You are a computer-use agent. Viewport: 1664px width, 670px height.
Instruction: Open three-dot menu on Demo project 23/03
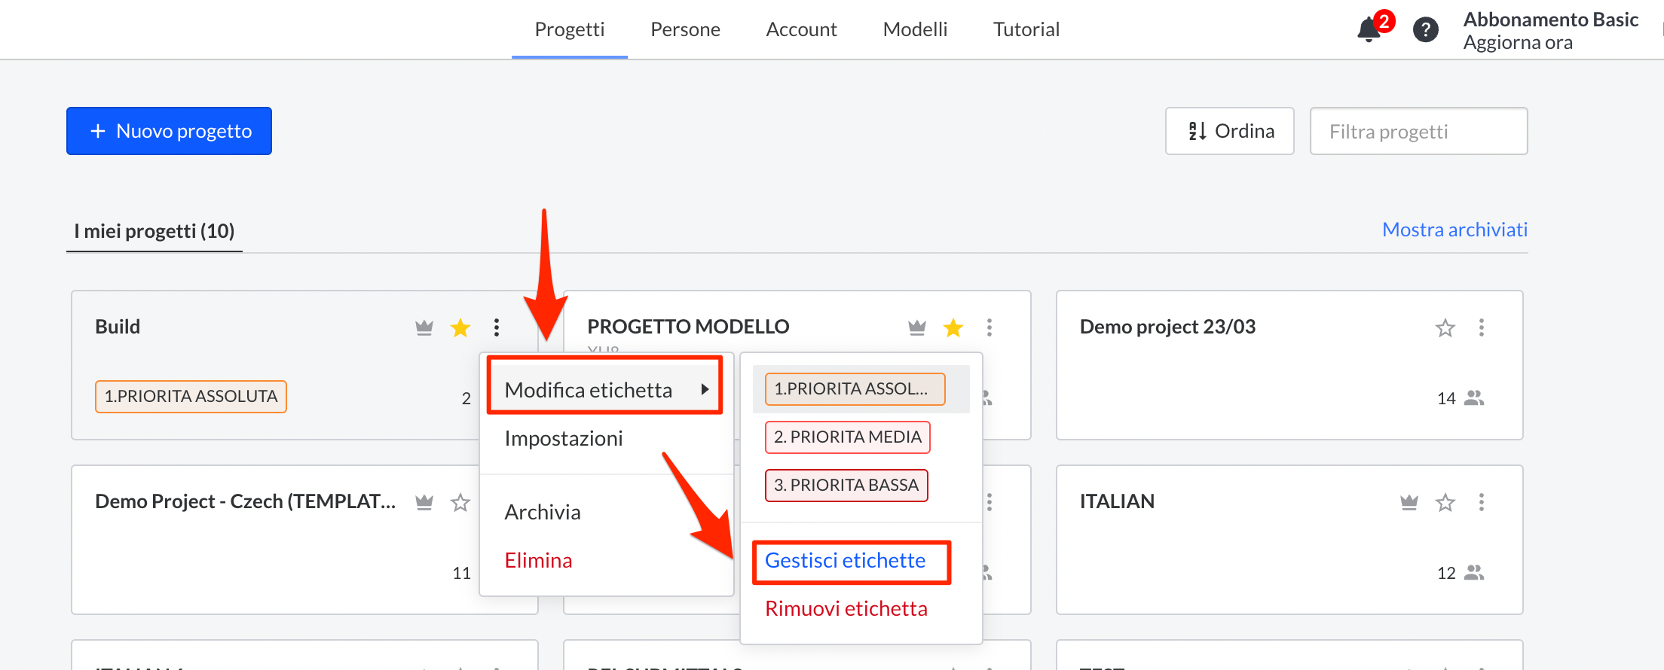(1481, 327)
